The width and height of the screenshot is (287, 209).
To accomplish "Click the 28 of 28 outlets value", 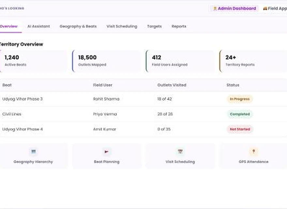I will [x=165, y=114].
